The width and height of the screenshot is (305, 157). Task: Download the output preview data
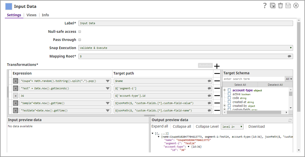tap(257, 126)
